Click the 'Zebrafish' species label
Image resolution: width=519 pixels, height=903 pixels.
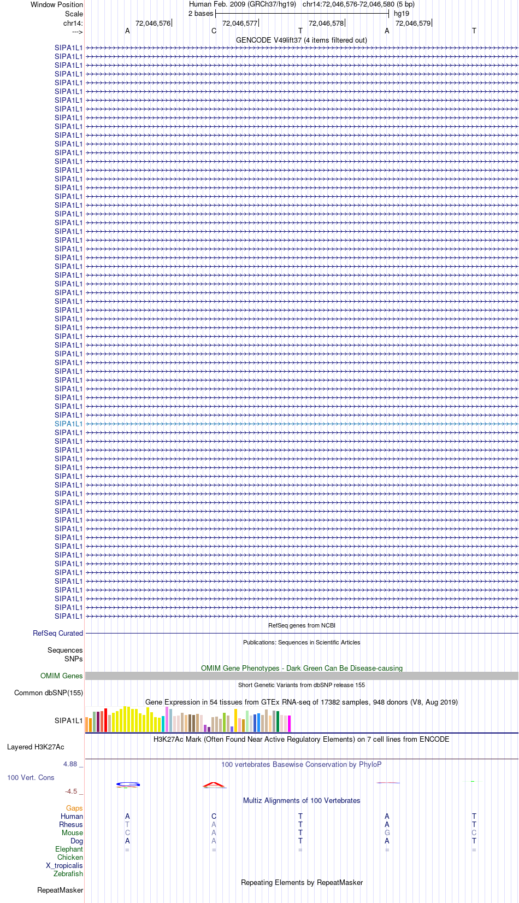click(x=68, y=873)
